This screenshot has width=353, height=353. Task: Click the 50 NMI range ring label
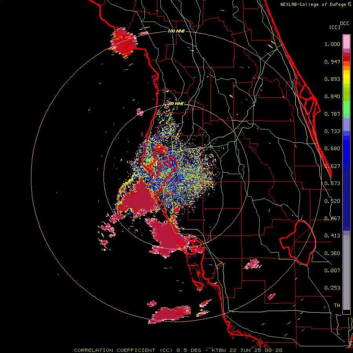pyautogui.click(x=176, y=104)
